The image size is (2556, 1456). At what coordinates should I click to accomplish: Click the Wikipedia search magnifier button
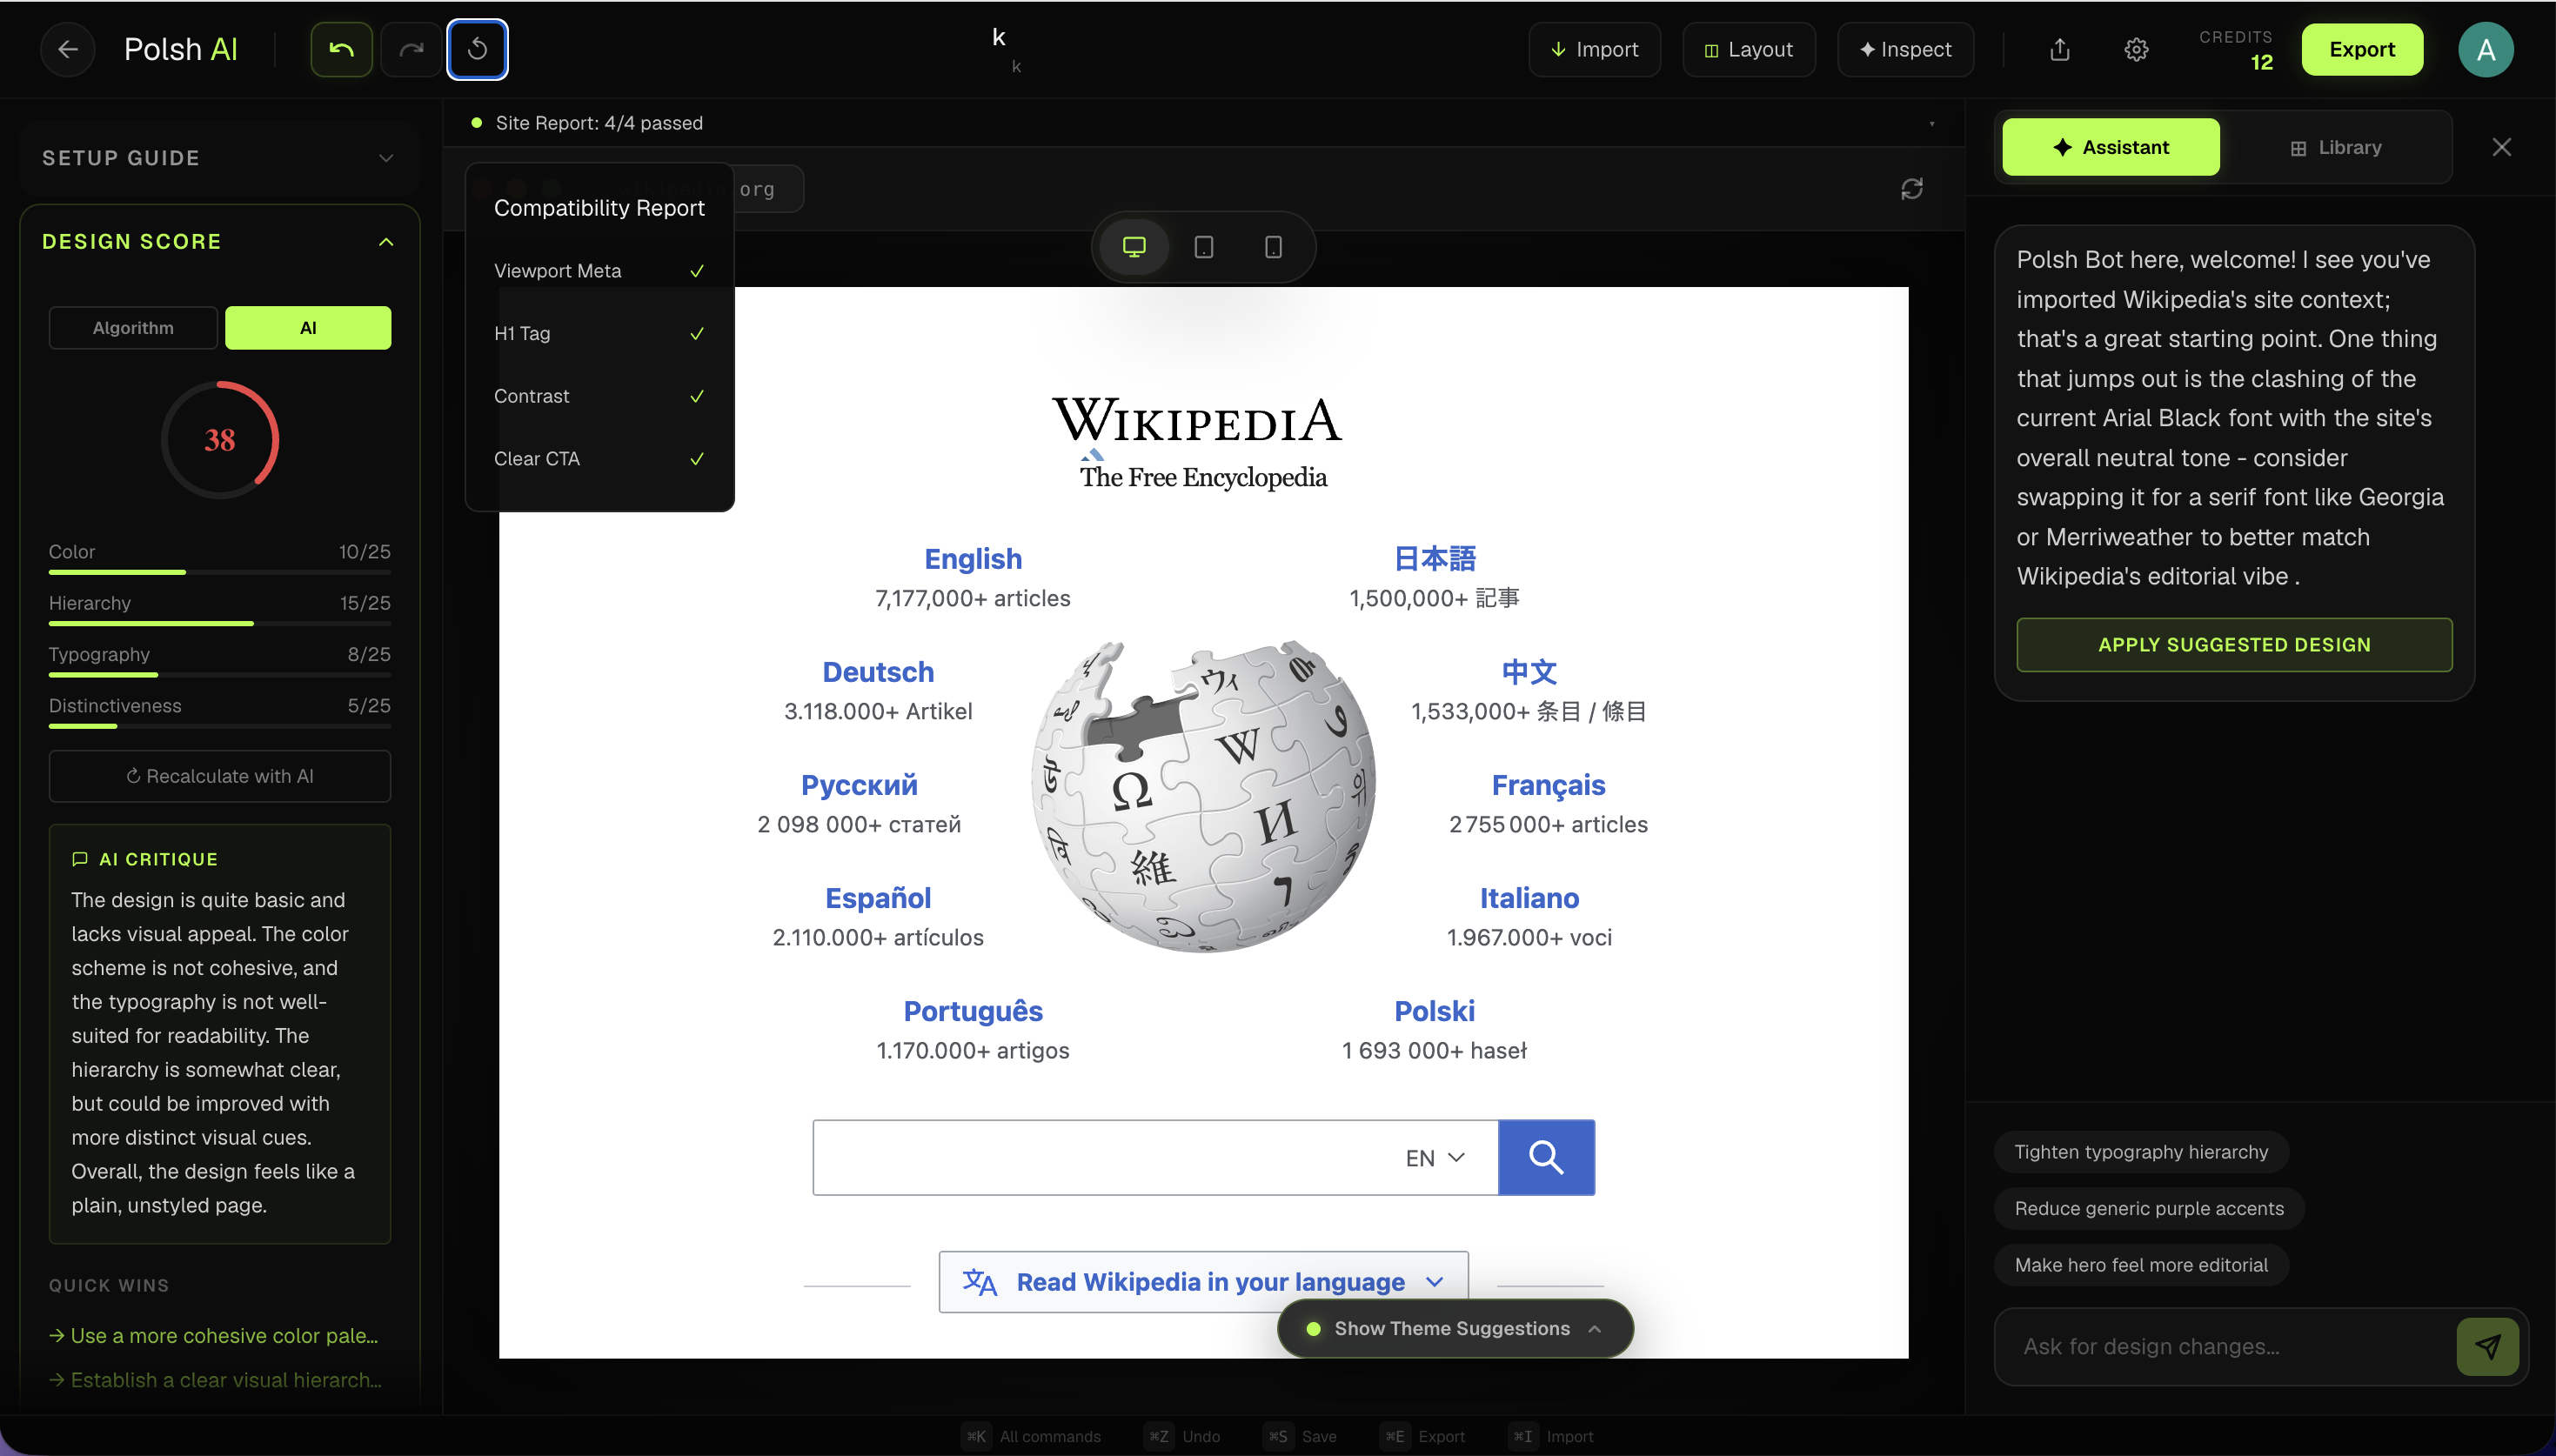(1546, 1157)
